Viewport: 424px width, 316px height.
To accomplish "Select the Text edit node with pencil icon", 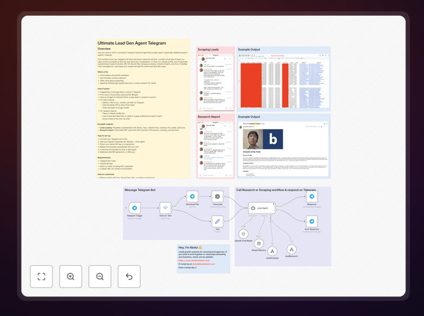I will 217,221.
